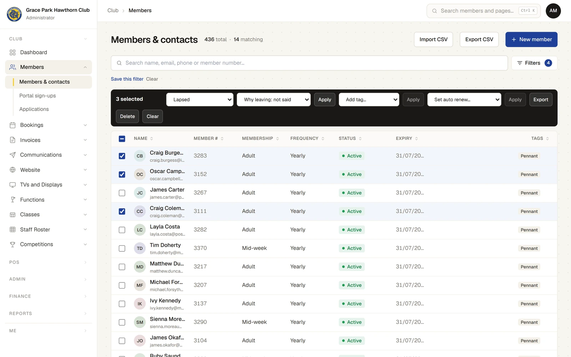This screenshot has height=357, width=571.
Task: Open Dashboard from the grid icon
Action: pos(12,52)
